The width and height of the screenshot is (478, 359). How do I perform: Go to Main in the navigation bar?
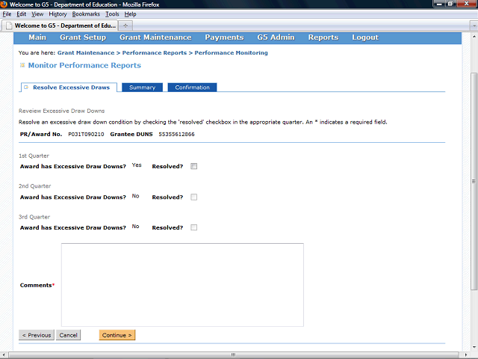(37, 37)
